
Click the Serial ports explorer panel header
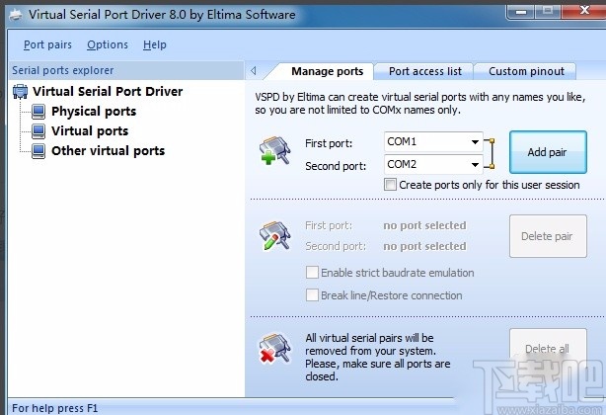(126, 70)
